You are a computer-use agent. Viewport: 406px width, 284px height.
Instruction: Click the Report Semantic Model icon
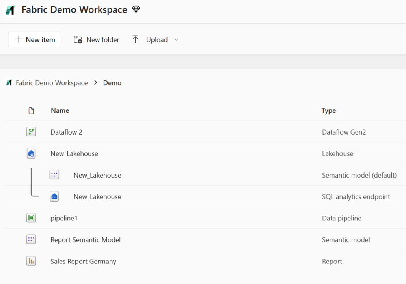point(31,239)
